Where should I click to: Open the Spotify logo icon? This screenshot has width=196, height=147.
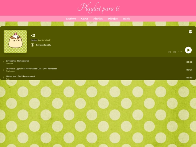190,32
